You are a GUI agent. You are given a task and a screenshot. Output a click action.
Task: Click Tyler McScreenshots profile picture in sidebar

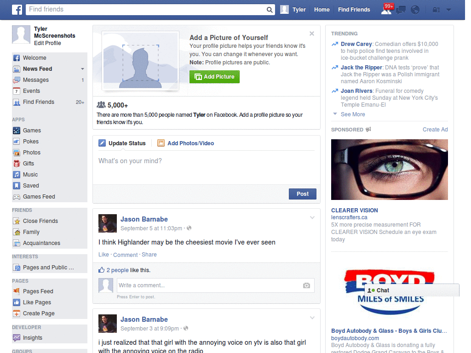click(21, 34)
